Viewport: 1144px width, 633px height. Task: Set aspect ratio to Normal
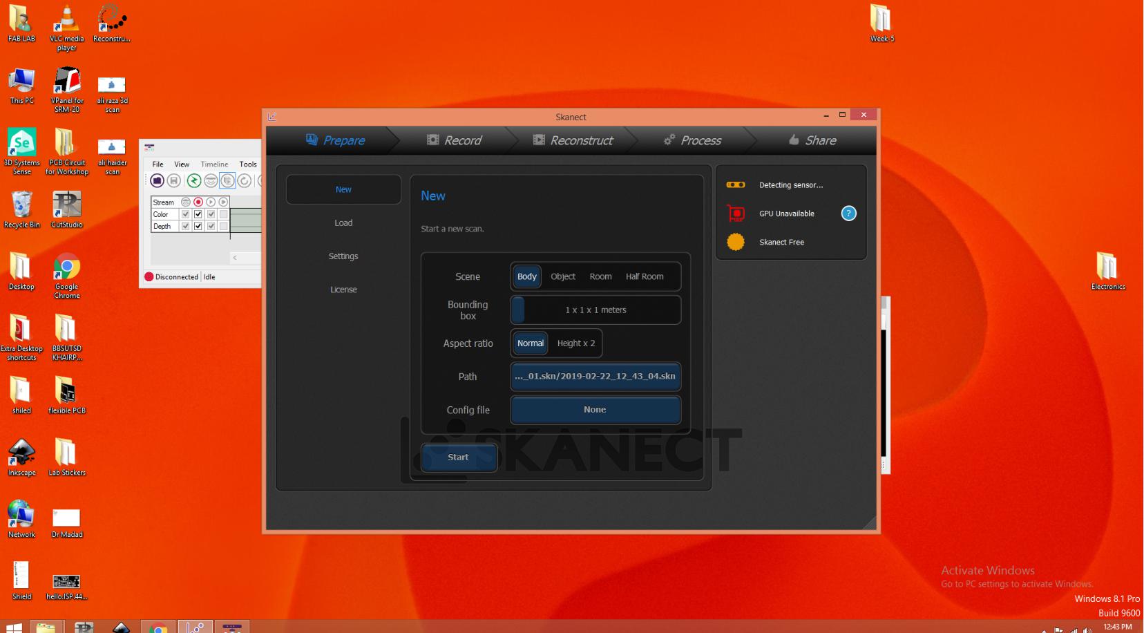(x=531, y=343)
